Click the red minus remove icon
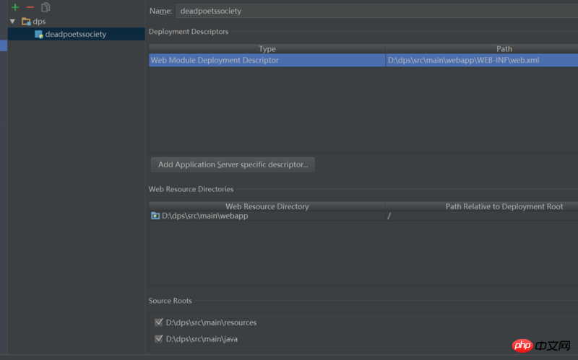The height and width of the screenshot is (360, 578). [30, 7]
